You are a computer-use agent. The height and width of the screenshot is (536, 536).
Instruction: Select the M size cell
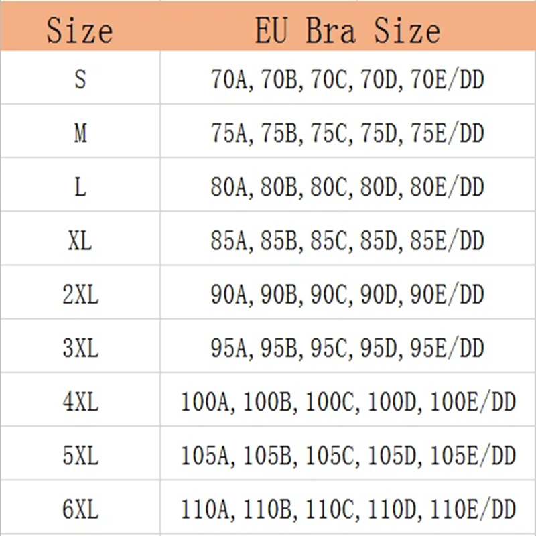pyautogui.click(x=80, y=134)
